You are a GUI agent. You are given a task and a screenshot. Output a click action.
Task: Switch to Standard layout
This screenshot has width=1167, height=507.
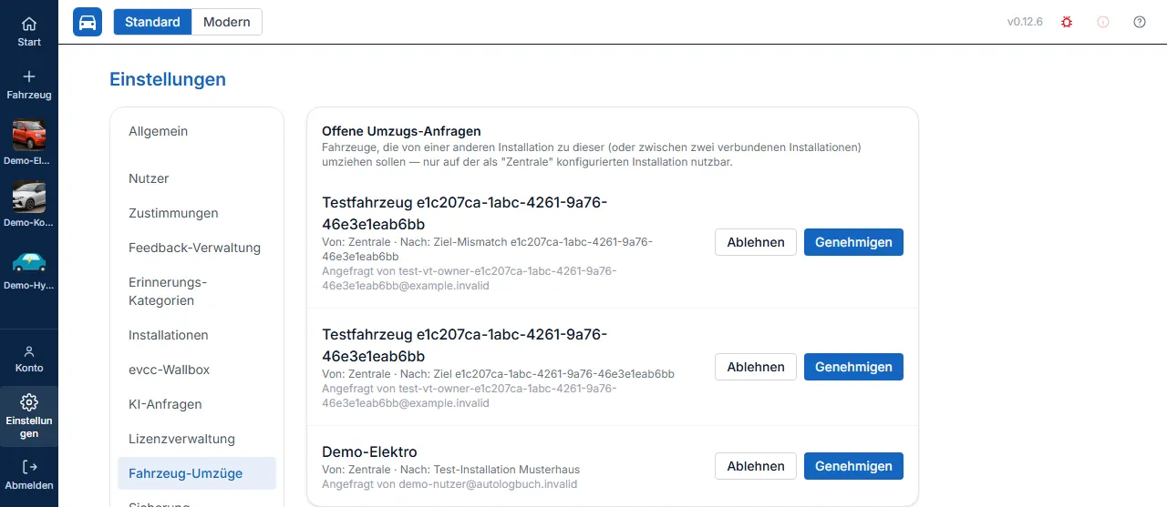[x=152, y=22]
